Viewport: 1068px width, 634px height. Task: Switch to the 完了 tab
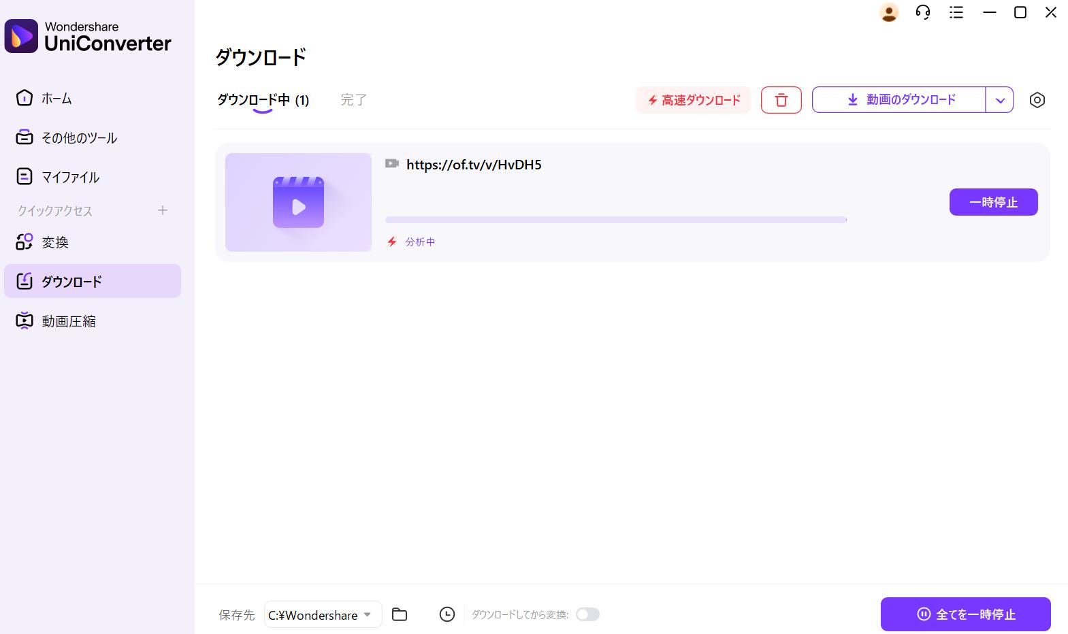(x=353, y=100)
